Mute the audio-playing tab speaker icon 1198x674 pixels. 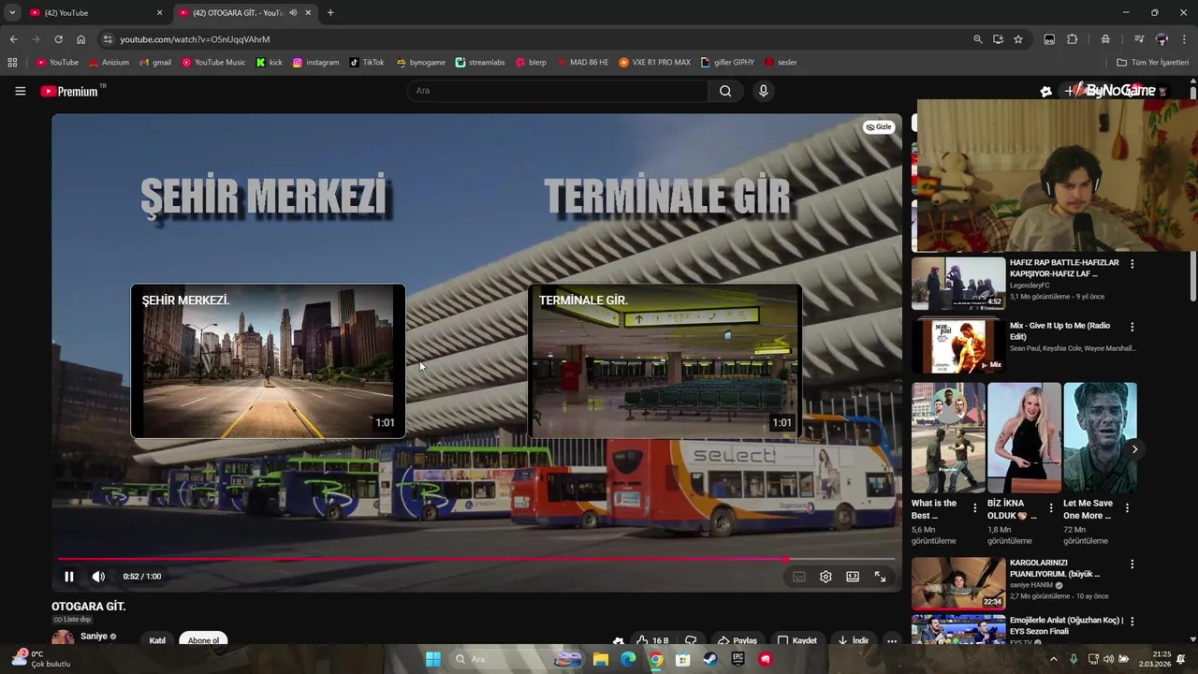[x=293, y=13]
